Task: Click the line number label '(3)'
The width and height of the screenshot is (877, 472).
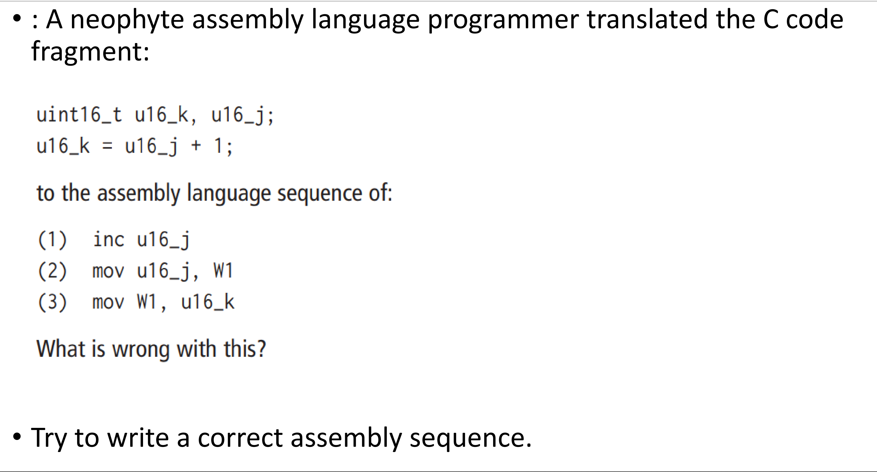Action: (x=52, y=302)
